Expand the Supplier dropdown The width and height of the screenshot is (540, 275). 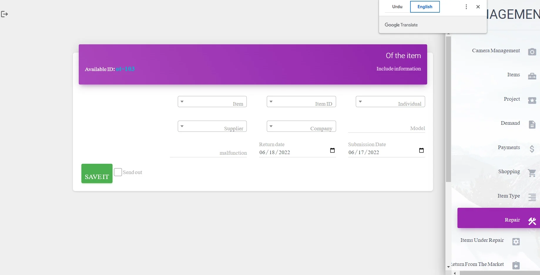pyautogui.click(x=212, y=126)
